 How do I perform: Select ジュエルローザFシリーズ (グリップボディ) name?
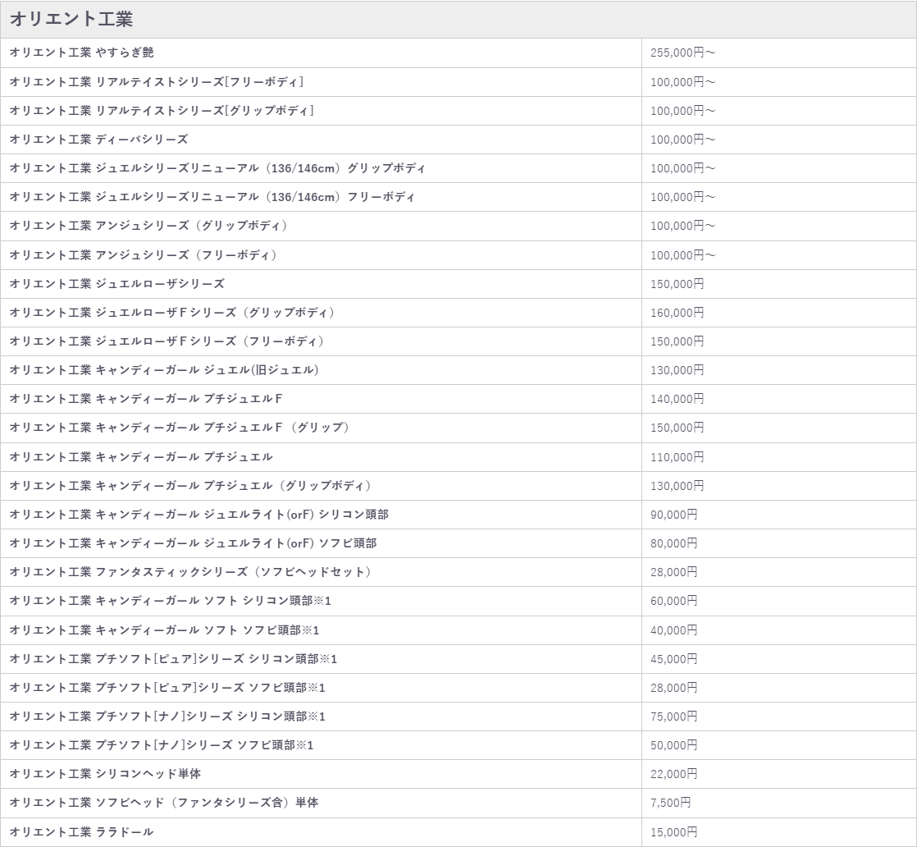coord(172,313)
